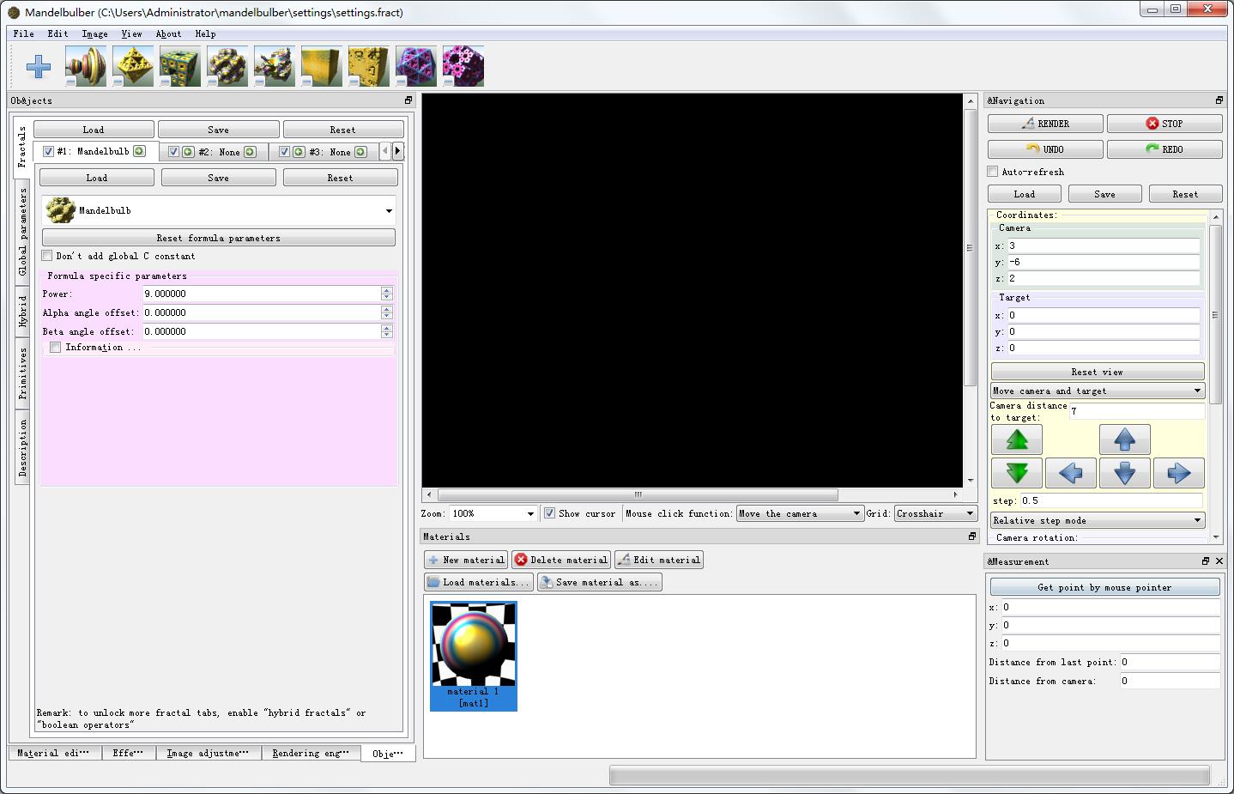Screen dimensions: 1234x794
Task: Uncheck the Show cursor checkbox
Action: click(549, 513)
